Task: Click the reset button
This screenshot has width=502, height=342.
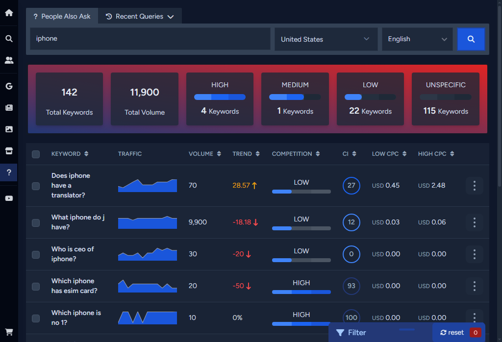Action: click(452, 333)
